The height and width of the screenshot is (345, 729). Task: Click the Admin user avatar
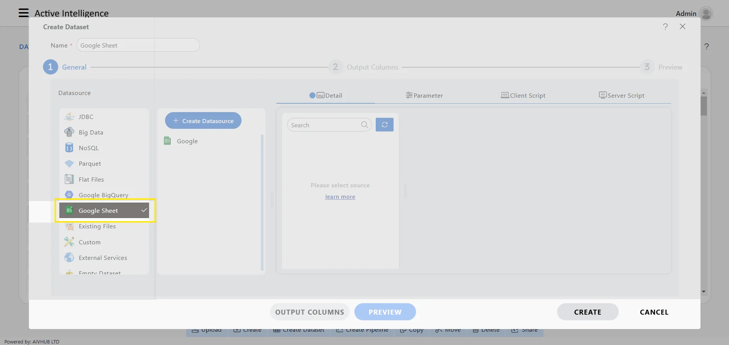[706, 14]
